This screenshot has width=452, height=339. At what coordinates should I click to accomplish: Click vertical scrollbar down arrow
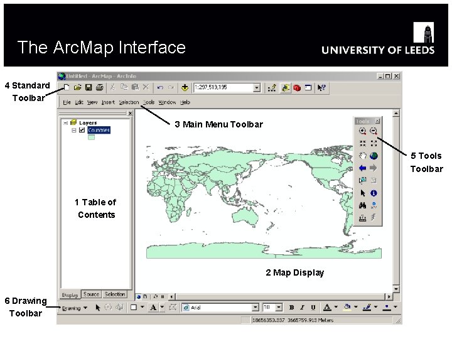[396, 289]
